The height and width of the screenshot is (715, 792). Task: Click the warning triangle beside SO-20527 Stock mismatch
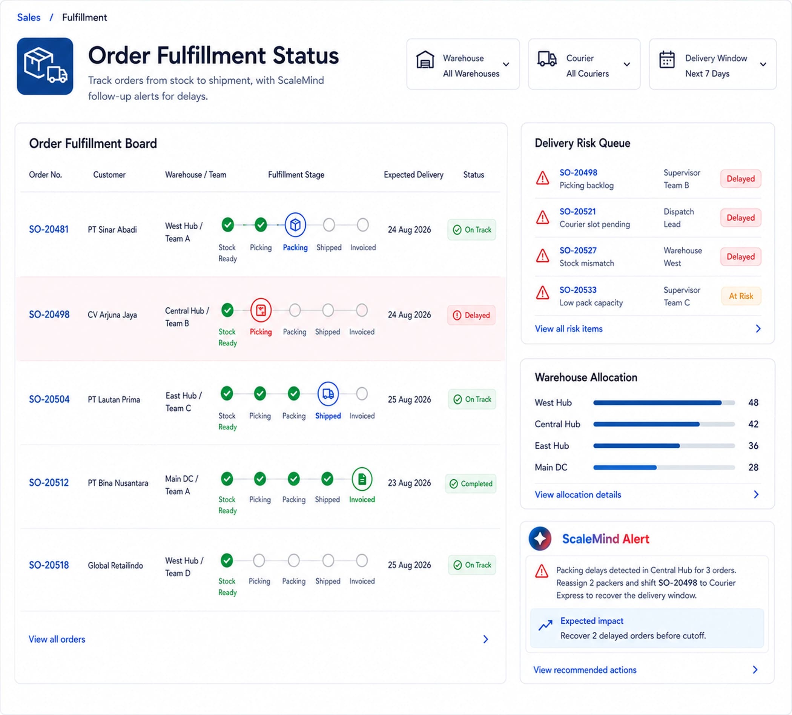click(x=543, y=256)
